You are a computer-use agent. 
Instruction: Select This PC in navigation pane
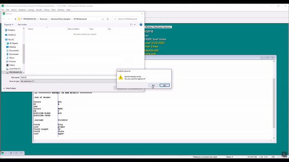[x=11, y=40]
